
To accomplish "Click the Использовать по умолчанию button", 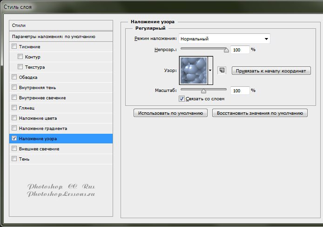I will tap(170, 113).
